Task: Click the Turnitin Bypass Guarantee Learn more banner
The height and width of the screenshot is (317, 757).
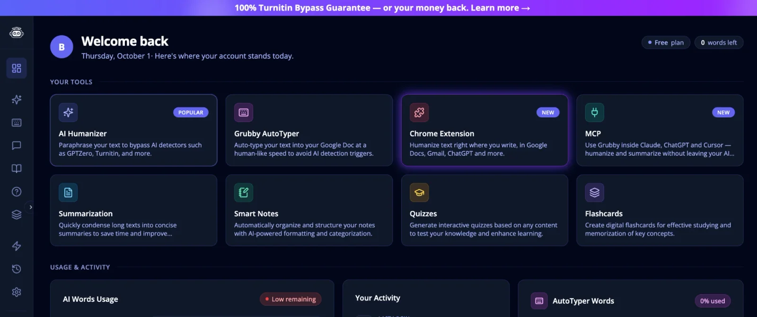Action: pos(382,8)
